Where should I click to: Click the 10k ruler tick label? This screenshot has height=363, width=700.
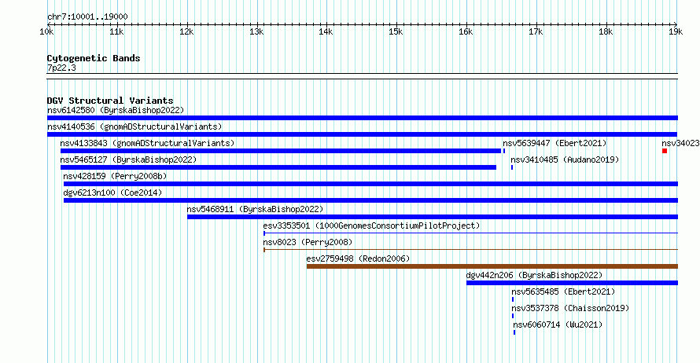pyautogui.click(x=47, y=31)
